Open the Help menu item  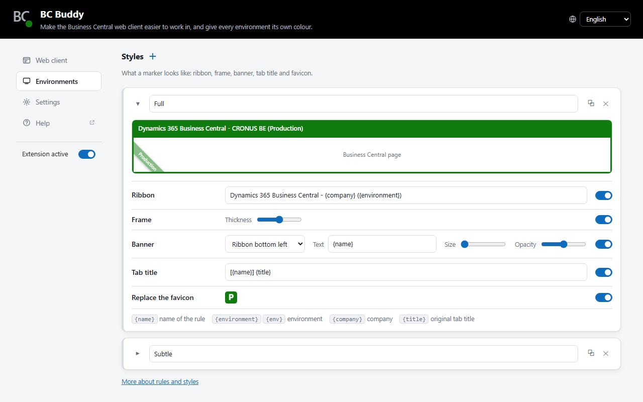click(59, 123)
